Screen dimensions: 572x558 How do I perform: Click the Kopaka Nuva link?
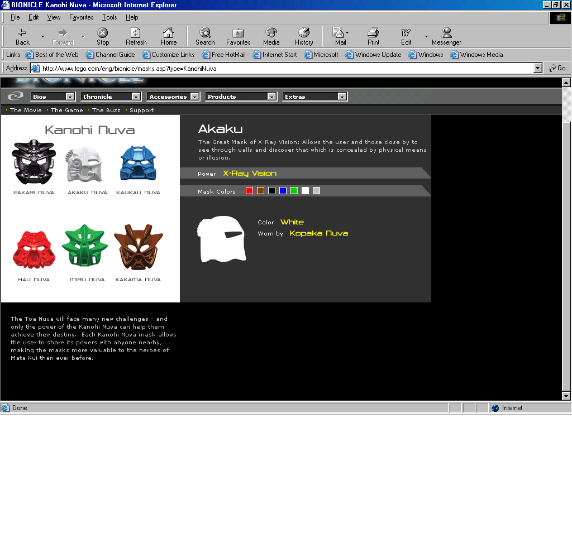coord(319,233)
